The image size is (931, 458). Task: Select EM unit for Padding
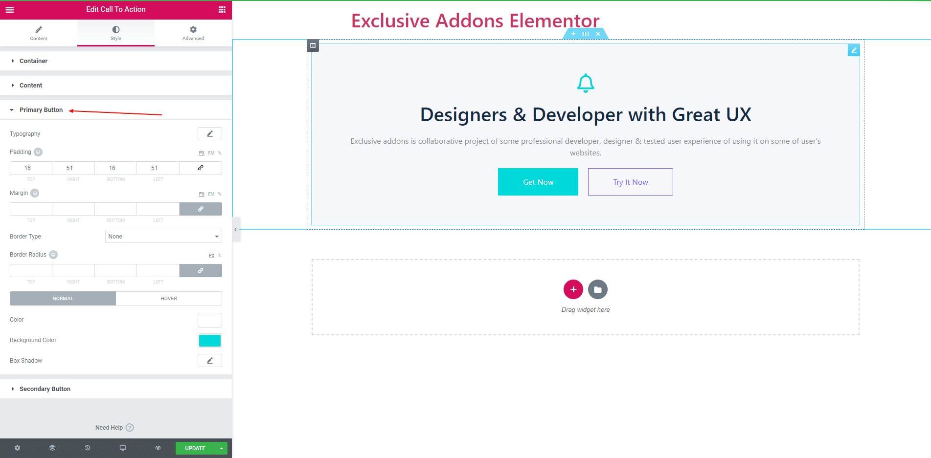coord(211,153)
